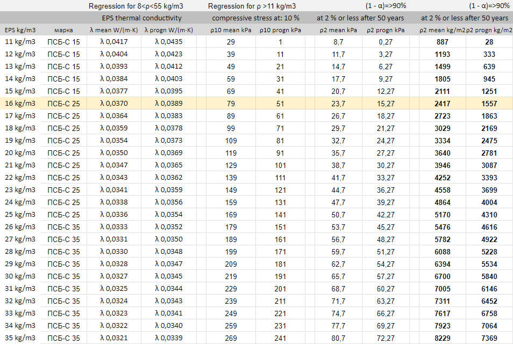Select the 'ρ2 mean kPa' header cell
Image resolution: width=513 pixels, height=344 pixels.
338,30
